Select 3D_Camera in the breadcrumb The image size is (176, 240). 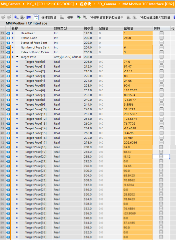pos(107,4)
